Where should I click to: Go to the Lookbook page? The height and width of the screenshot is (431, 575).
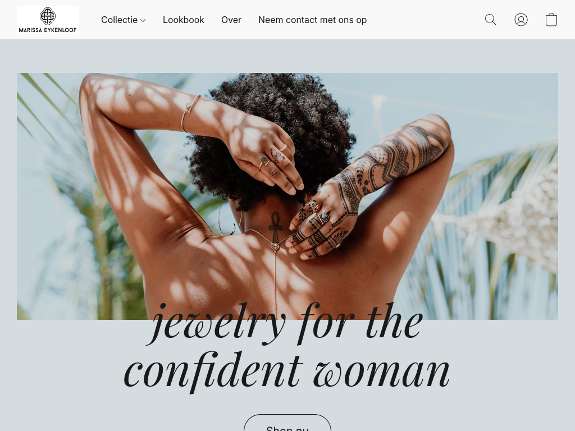click(x=184, y=20)
